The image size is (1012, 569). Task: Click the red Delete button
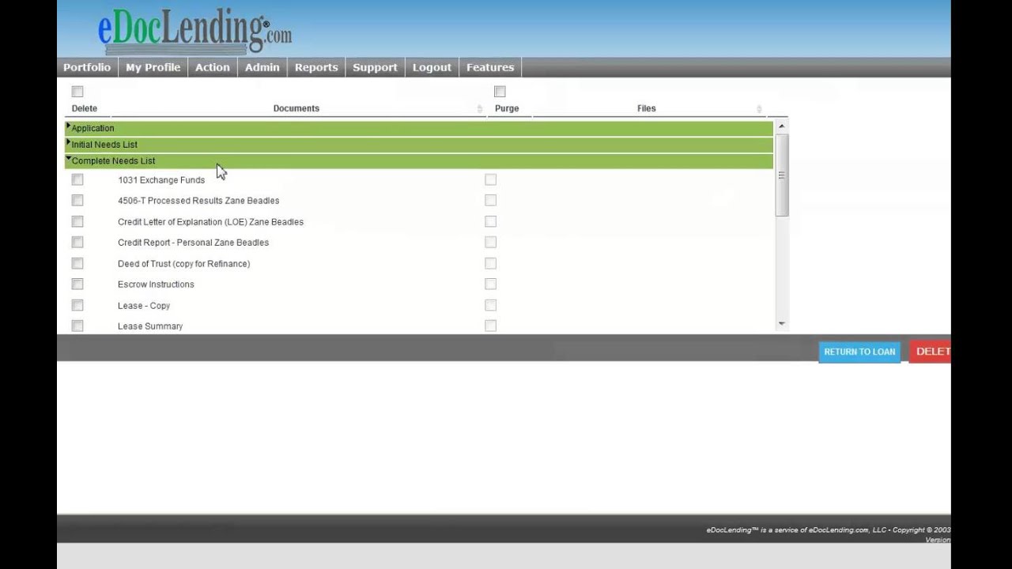point(930,352)
